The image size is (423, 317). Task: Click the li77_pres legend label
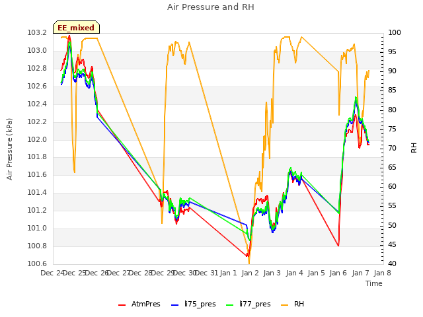(x=254, y=304)
